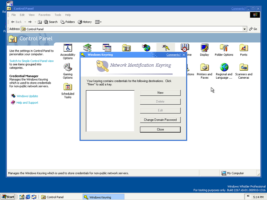Viewport: 267px width, 200px height.
Task: Click the Windows Keyring taskbar button
Action: (103, 197)
